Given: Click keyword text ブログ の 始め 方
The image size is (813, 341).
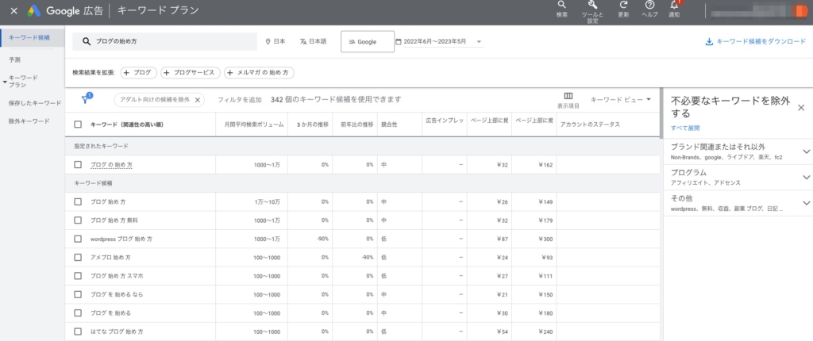Looking at the screenshot, I should click(x=111, y=165).
